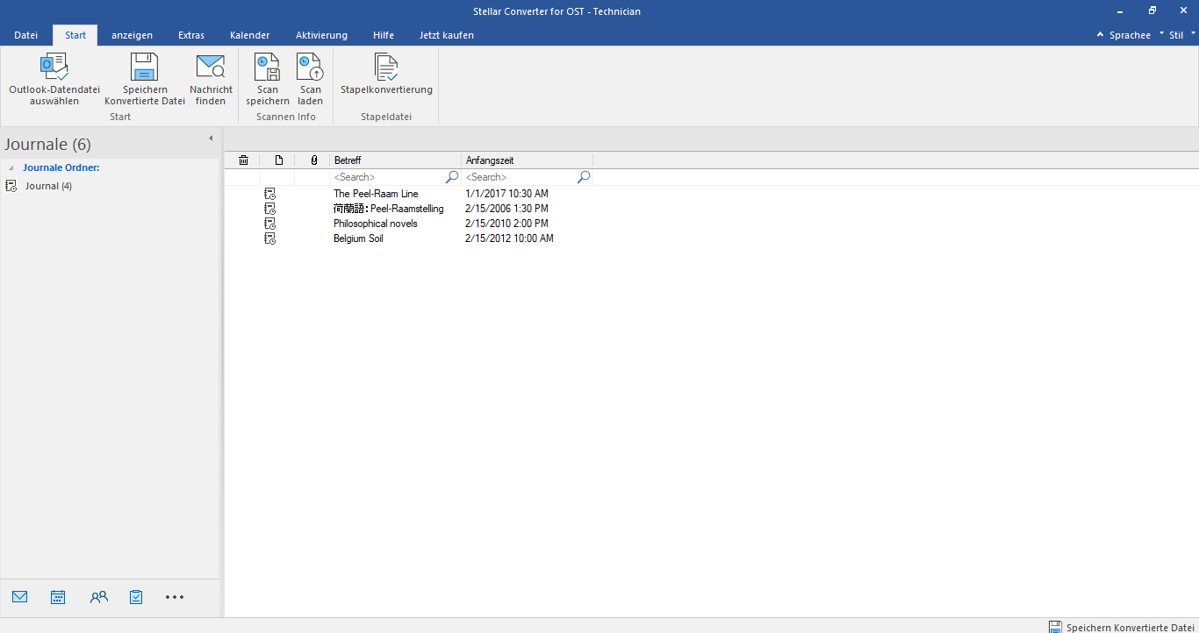Open contacts view icon
The image size is (1199, 633).
tap(98, 597)
